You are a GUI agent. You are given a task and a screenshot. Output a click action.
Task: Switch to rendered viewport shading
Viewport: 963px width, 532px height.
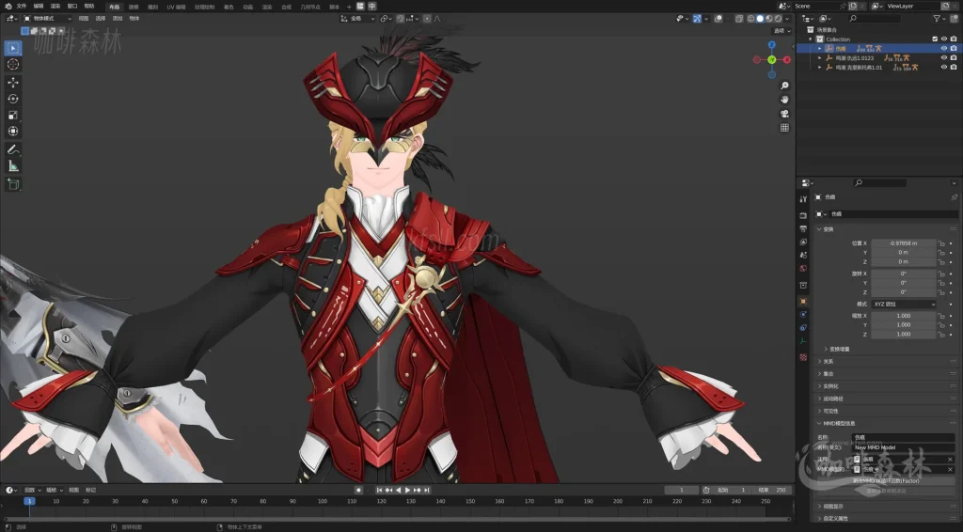pos(778,19)
